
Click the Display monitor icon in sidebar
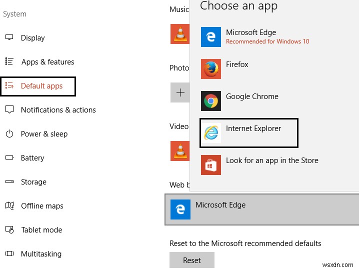click(9, 38)
